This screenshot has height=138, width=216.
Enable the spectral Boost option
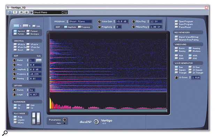(15, 50)
